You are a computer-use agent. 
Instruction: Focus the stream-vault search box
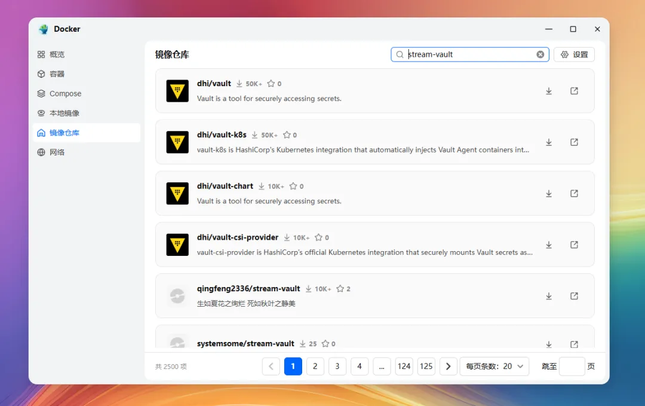[x=470, y=54]
